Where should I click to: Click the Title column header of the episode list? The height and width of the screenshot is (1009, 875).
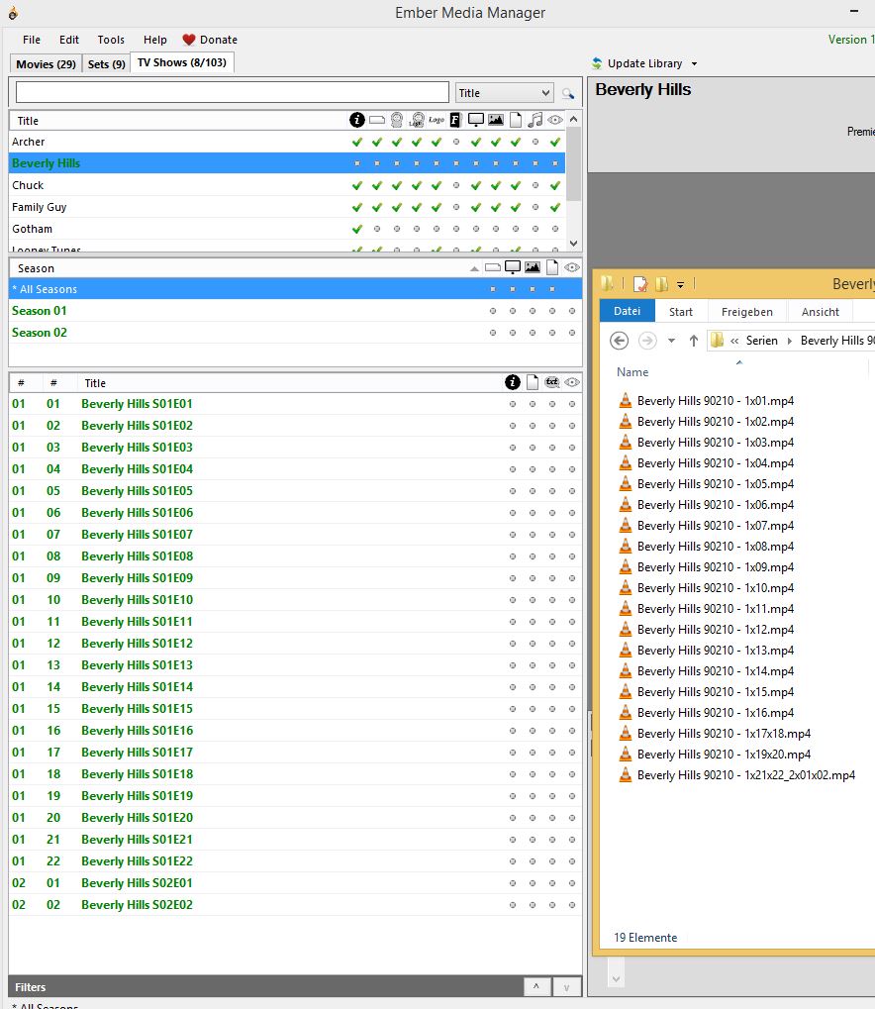click(95, 383)
